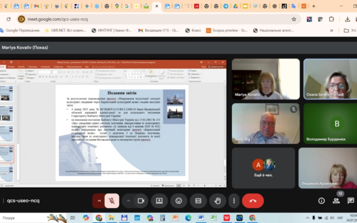
Task: Leave the call with the red button
Action: (253, 201)
